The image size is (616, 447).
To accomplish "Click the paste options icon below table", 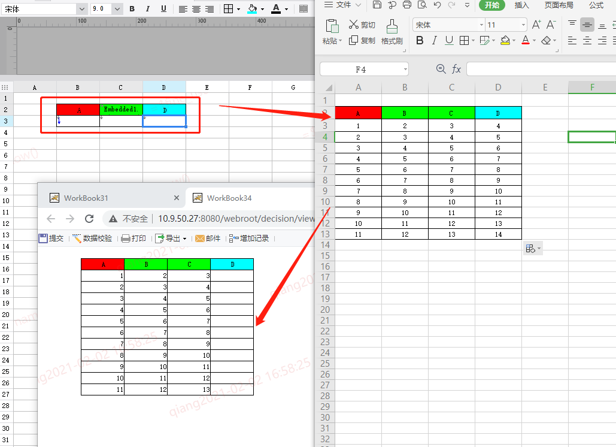I will coord(533,249).
